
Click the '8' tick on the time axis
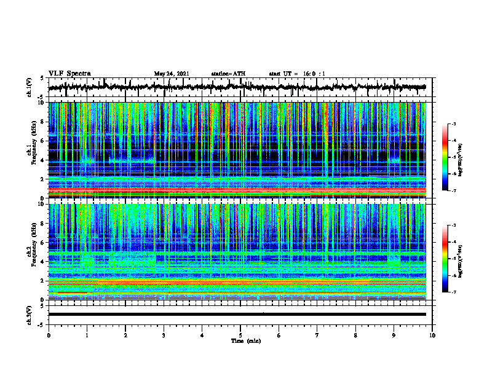355,335
